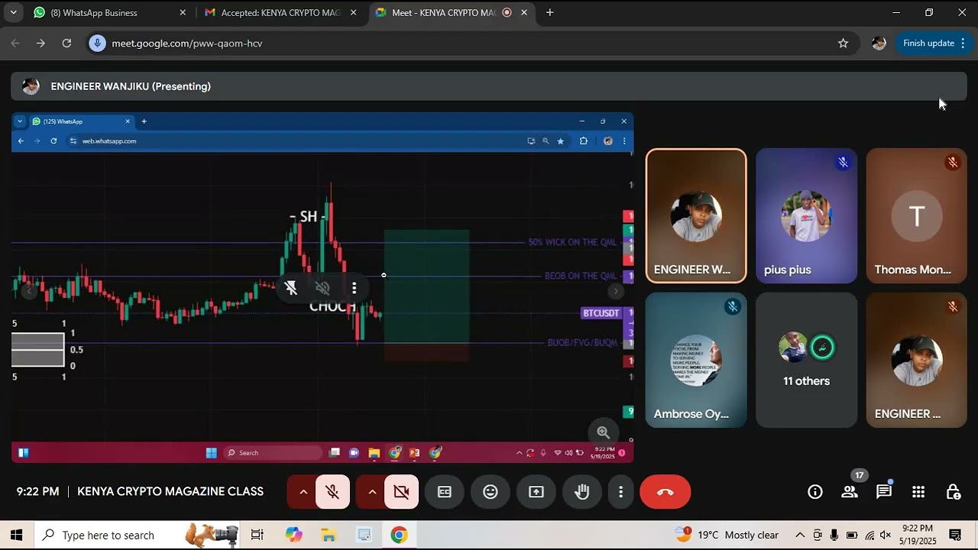Mute the presentation audio
Screen dimensions: 978x550
coord(322,288)
